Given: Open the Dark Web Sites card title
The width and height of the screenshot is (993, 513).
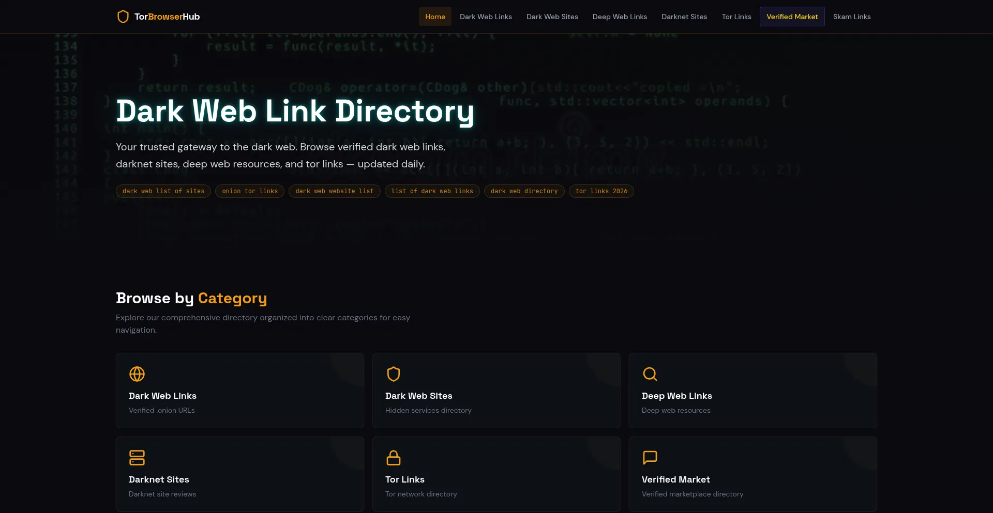Looking at the screenshot, I should click(x=419, y=396).
